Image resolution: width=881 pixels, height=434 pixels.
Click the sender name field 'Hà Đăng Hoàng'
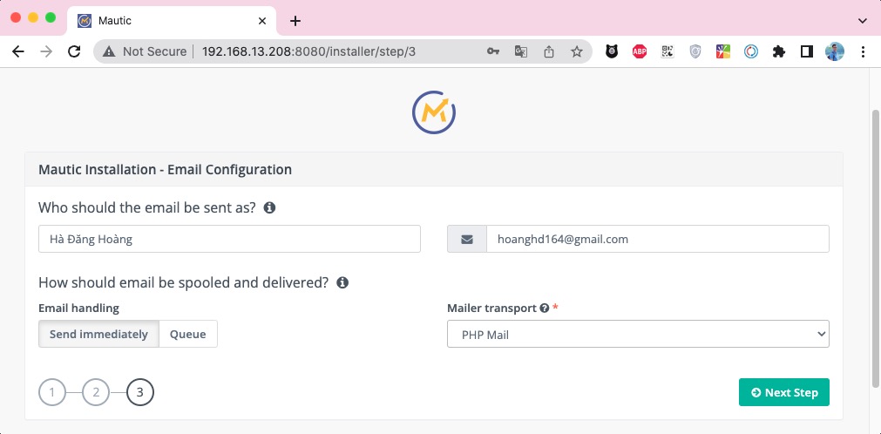[x=229, y=239]
